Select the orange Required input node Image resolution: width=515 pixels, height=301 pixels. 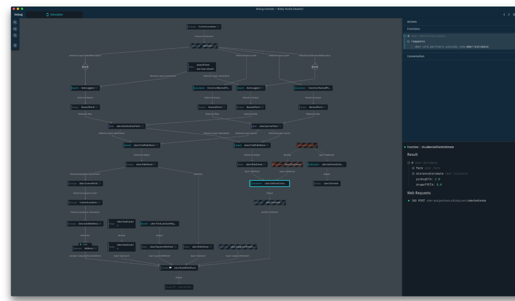307,145
